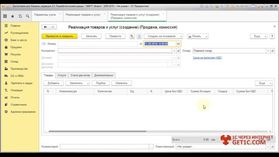
Task: Open the Заполнить dropdown
Action: point(78,83)
